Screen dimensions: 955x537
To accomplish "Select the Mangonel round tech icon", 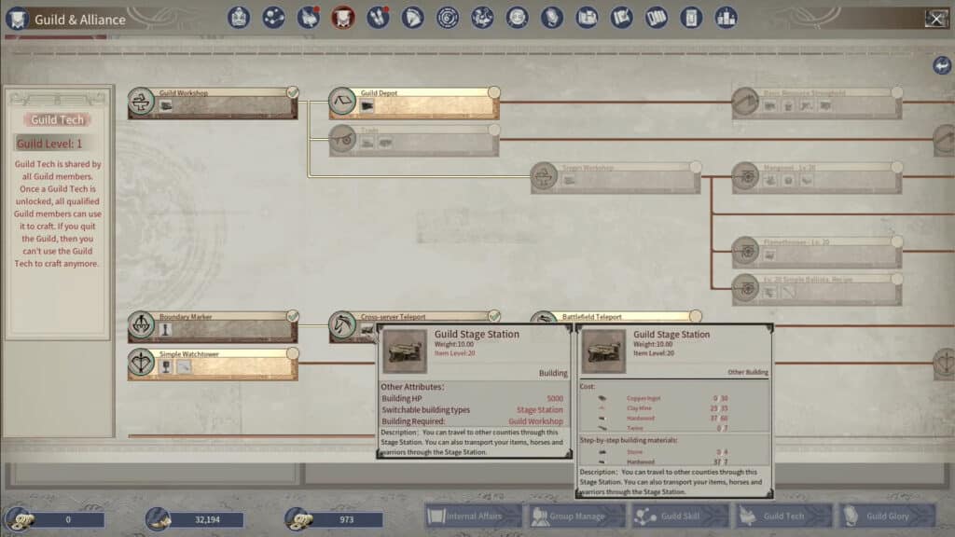I will point(745,176).
